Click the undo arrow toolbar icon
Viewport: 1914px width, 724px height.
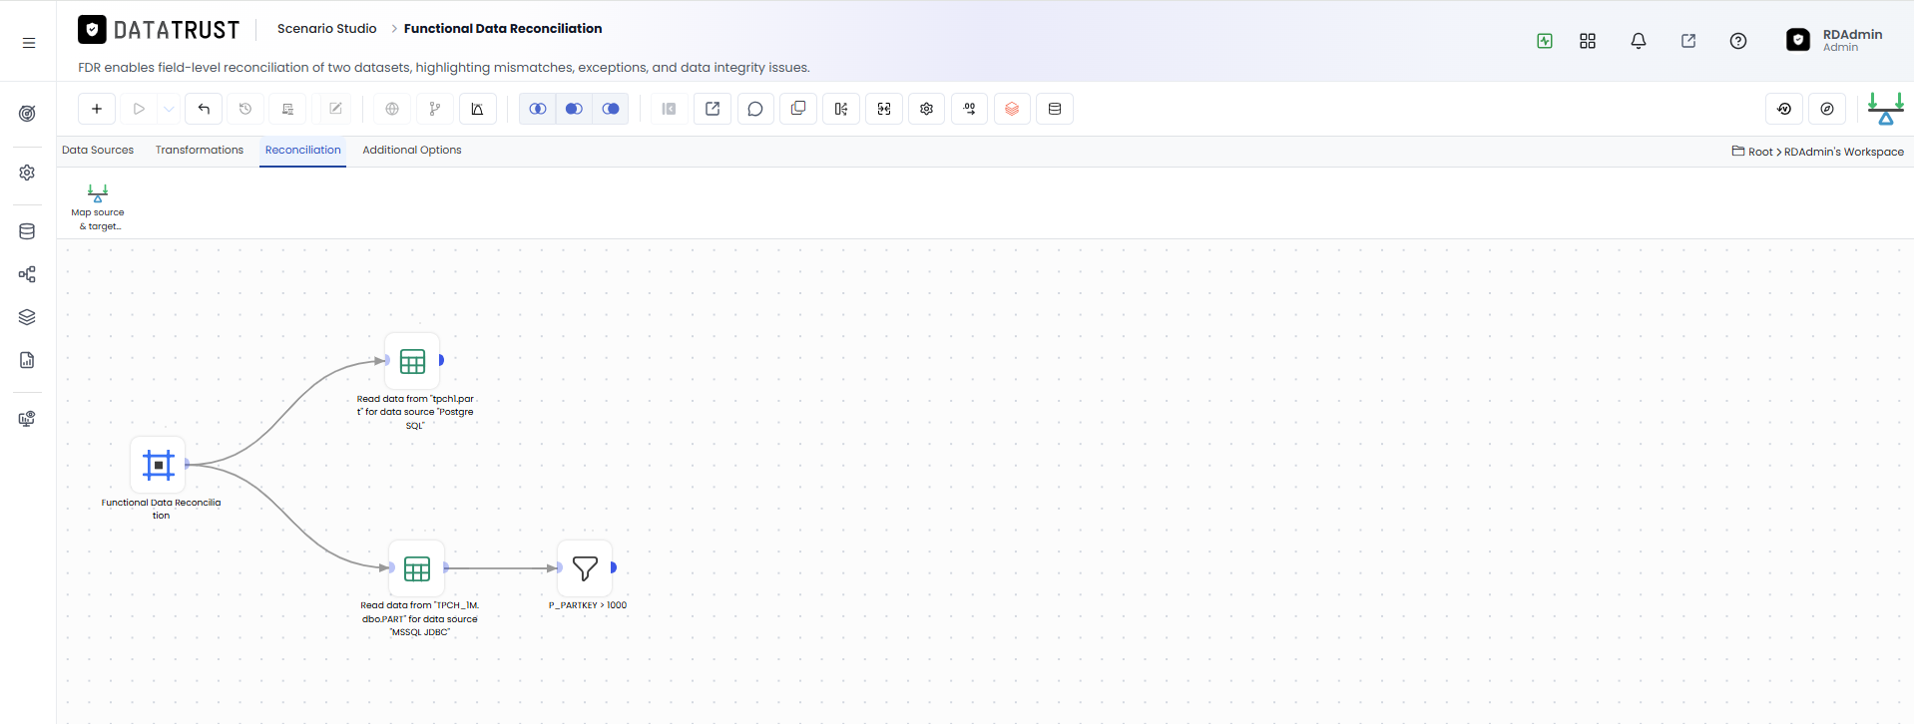click(204, 109)
